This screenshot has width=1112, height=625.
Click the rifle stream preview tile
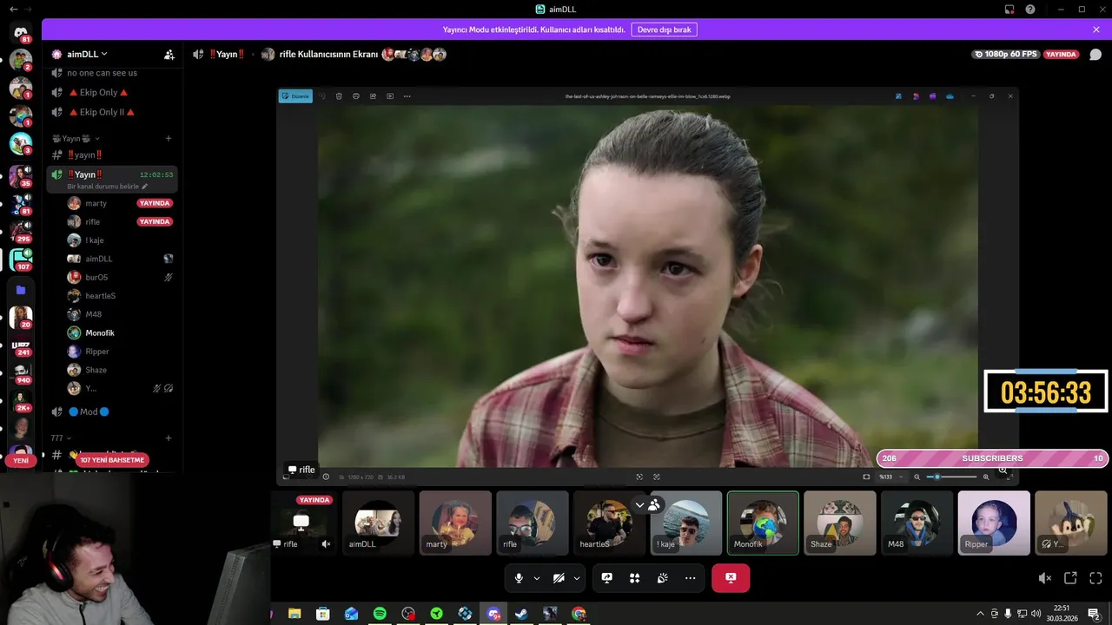(x=301, y=523)
